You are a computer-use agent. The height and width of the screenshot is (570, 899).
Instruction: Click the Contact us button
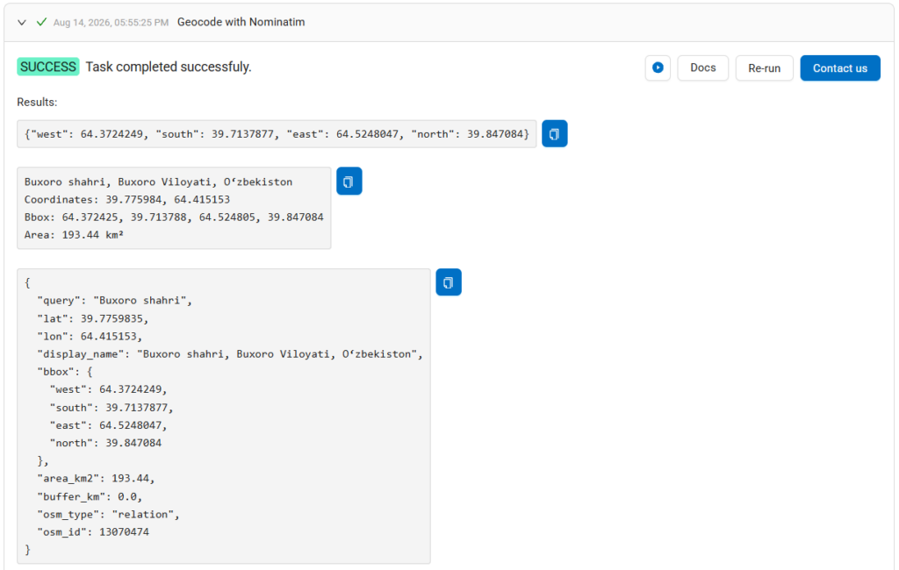[840, 68]
